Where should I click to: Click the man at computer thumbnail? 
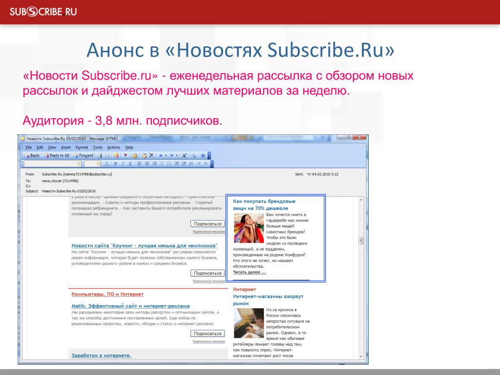point(249,323)
